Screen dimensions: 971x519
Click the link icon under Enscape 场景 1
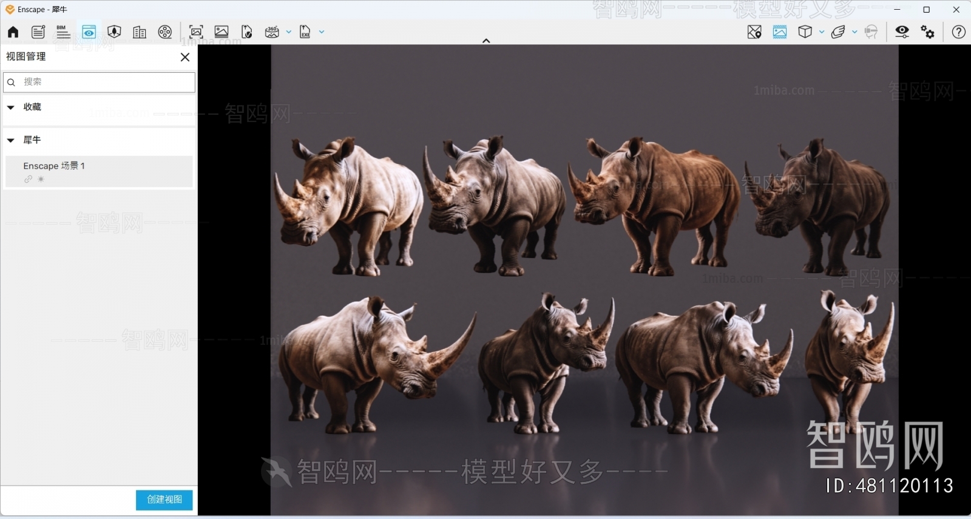tap(28, 179)
